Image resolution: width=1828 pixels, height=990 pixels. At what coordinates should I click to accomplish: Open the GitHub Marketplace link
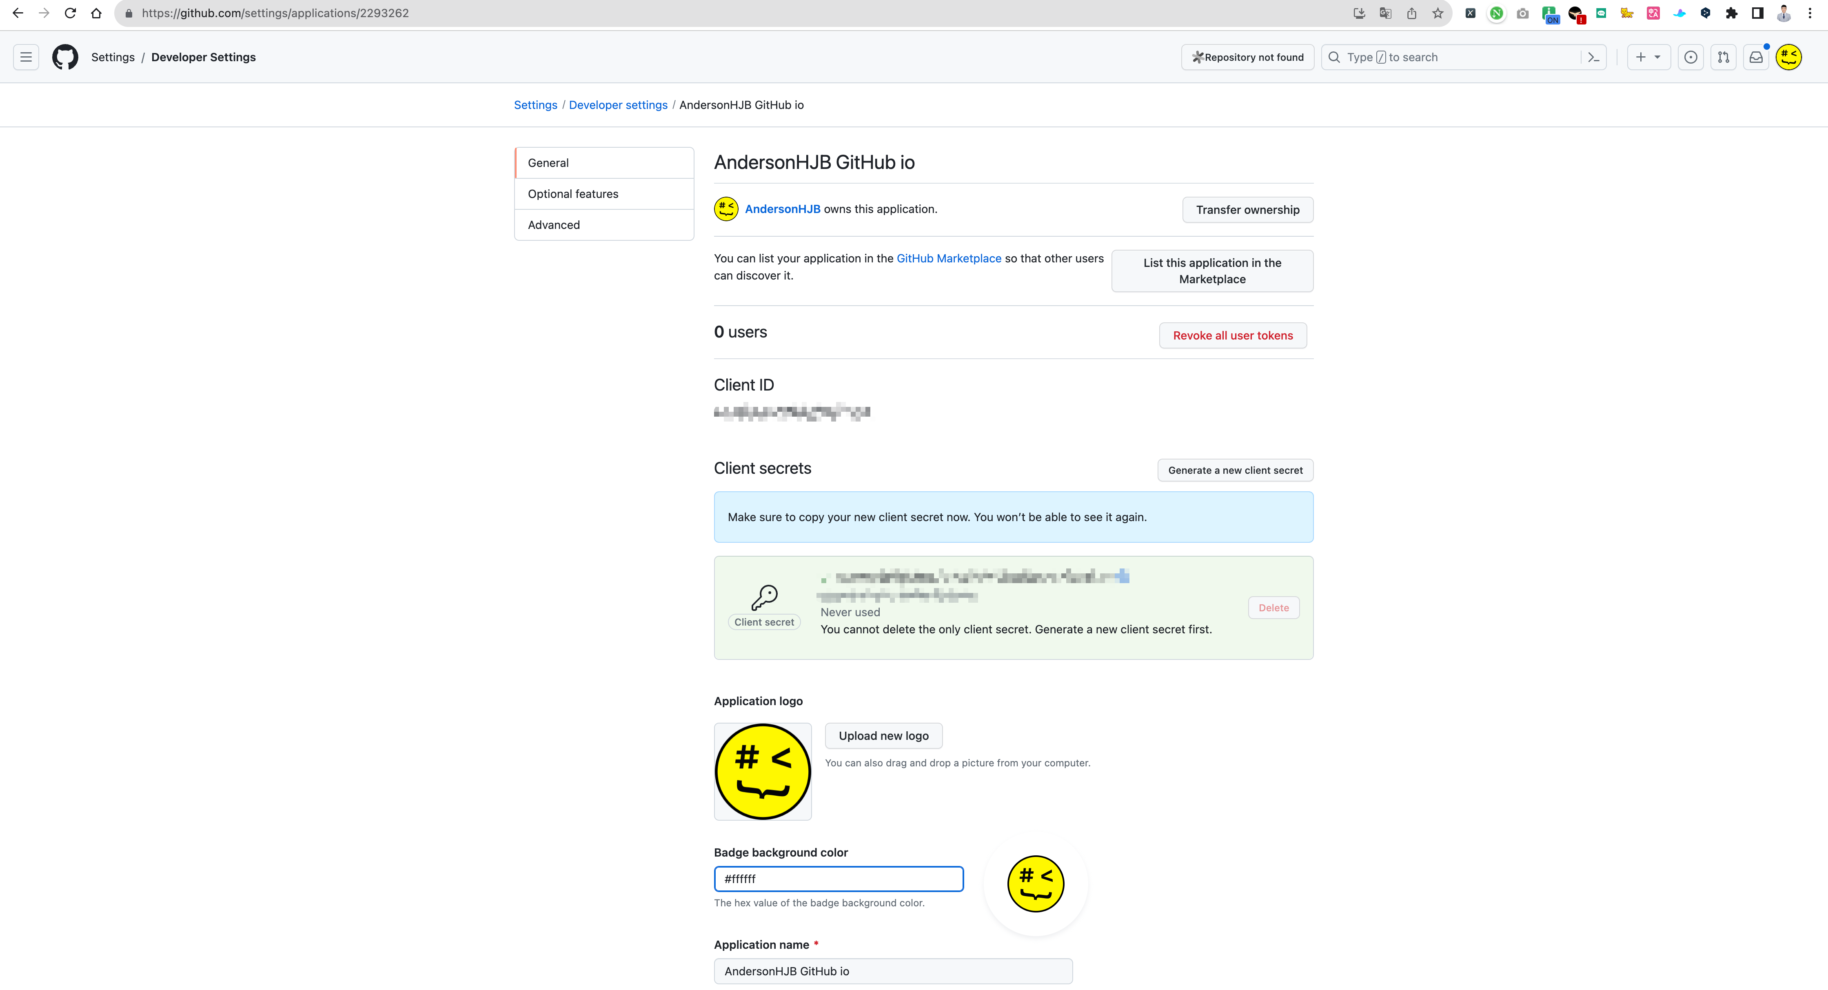pos(949,258)
